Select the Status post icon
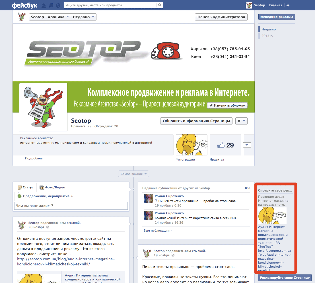The height and width of the screenshot is (283, 315). tap(20, 188)
